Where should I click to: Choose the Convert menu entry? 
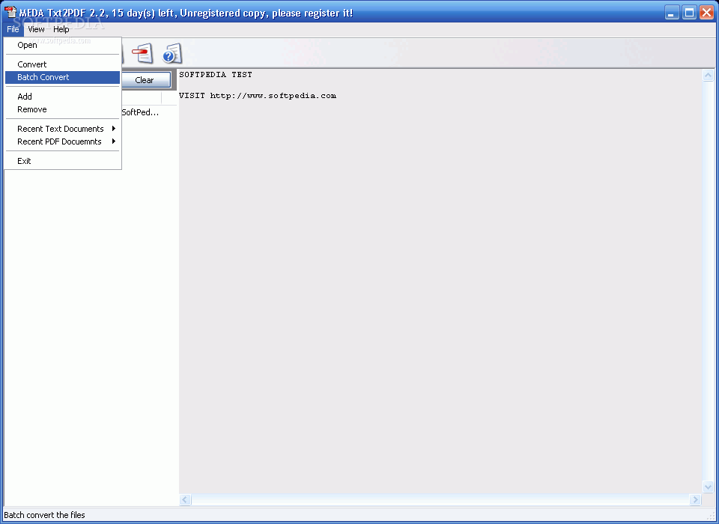[x=62, y=64]
